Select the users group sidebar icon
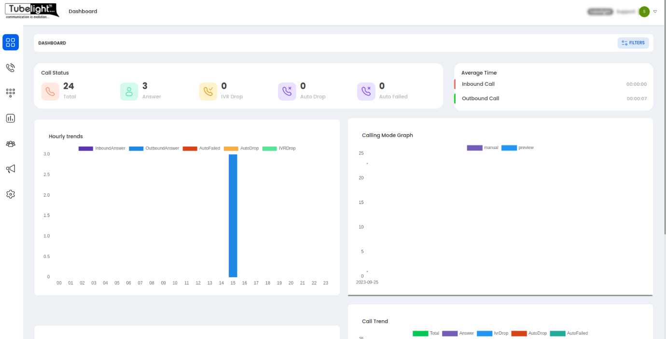Image resolution: width=666 pixels, height=339 pixels. [x=11, y=144]
